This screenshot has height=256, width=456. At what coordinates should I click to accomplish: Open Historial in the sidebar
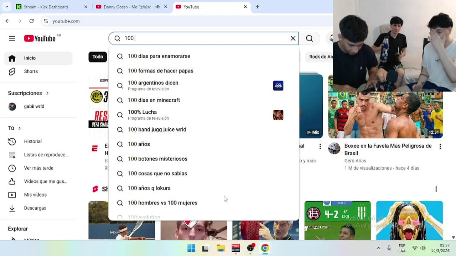click(38, 142)
